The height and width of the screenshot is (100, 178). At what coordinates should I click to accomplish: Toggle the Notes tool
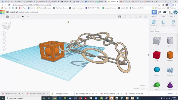pos(173,23)
